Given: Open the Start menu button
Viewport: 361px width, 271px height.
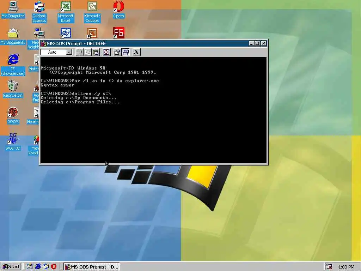Looking at the screenshot, I should [x=11, y=267].
